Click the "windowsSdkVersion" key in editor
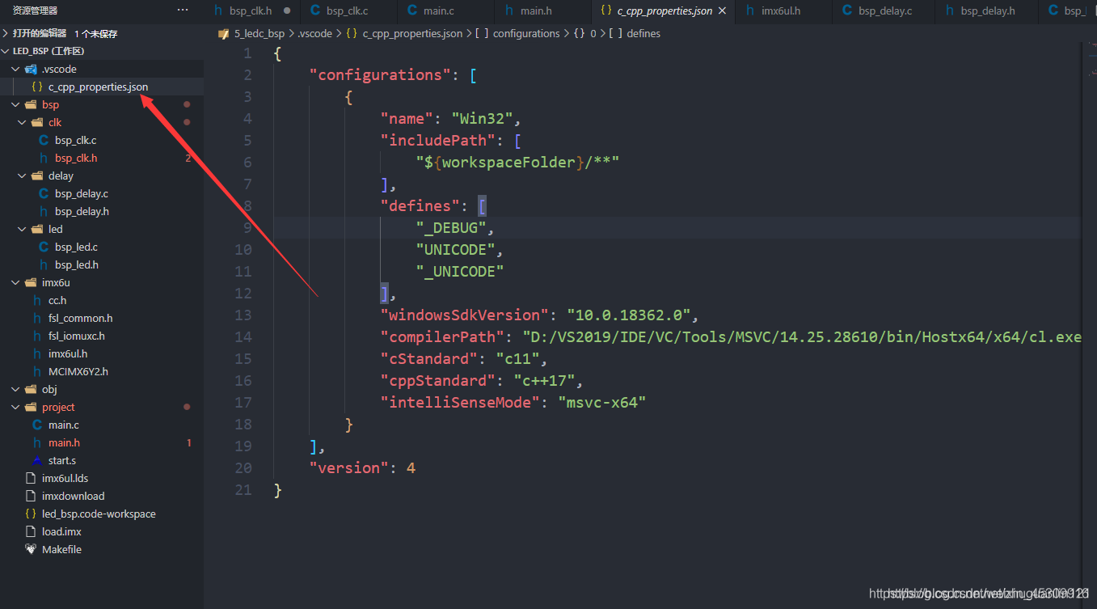Viewport: 1097px width, 609px height. click(x=465, y=315)
